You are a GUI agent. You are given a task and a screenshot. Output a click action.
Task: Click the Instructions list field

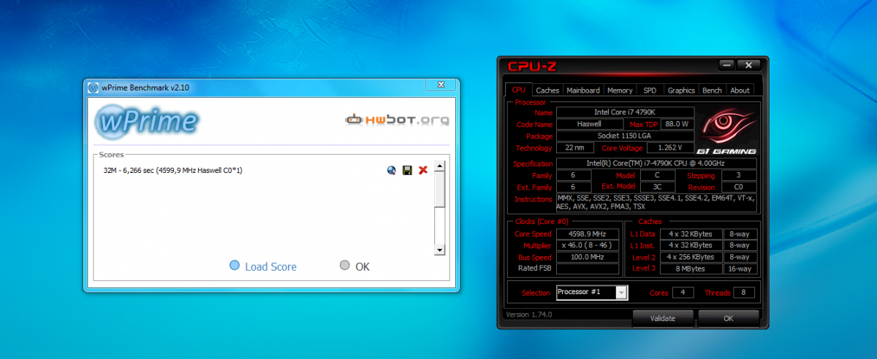[656, 202]
